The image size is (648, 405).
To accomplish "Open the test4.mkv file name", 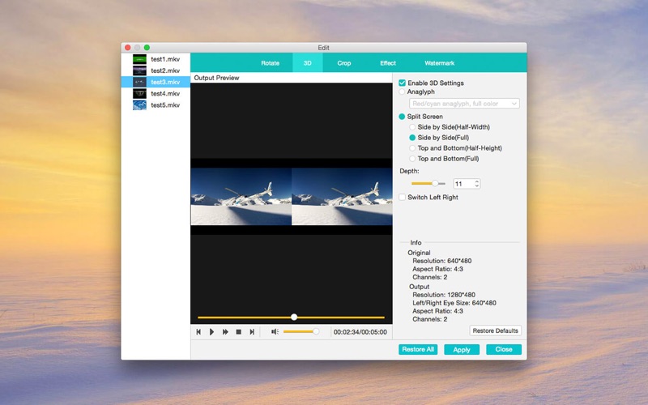I will click(165, 93).
